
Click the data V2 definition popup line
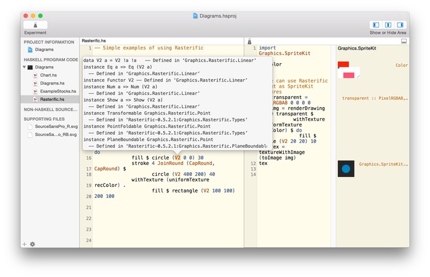[x=170, y=60]
